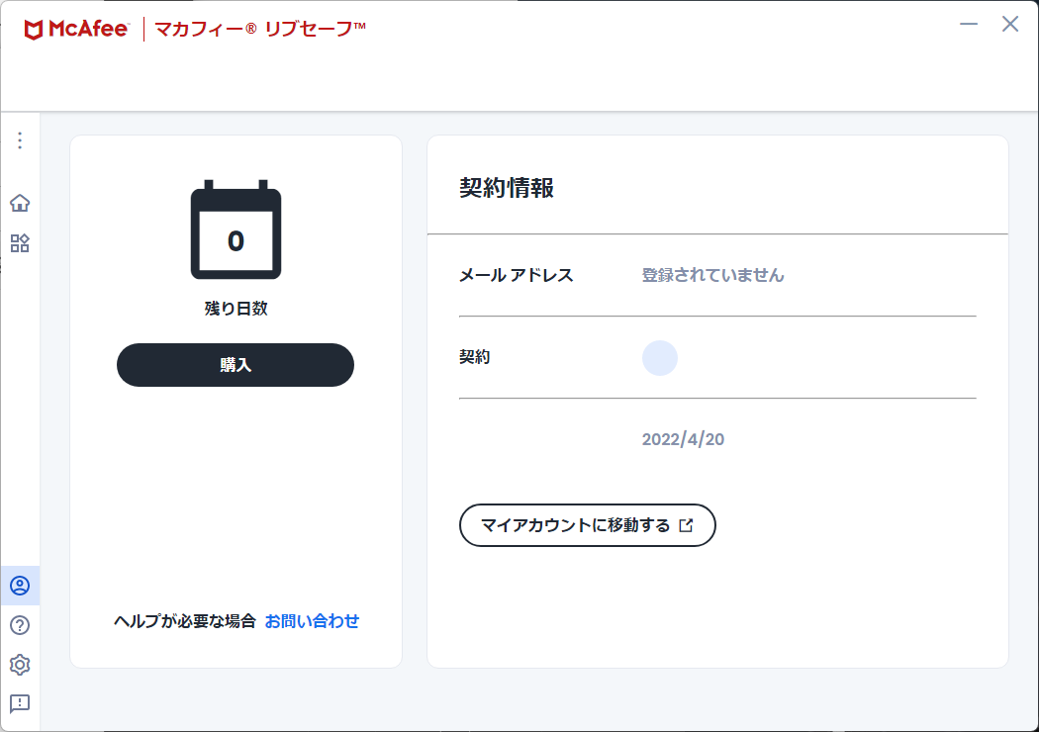The image size is (1039, 732).
Task: Click the calendar icon showing 0 days
Action: point(236,231)
